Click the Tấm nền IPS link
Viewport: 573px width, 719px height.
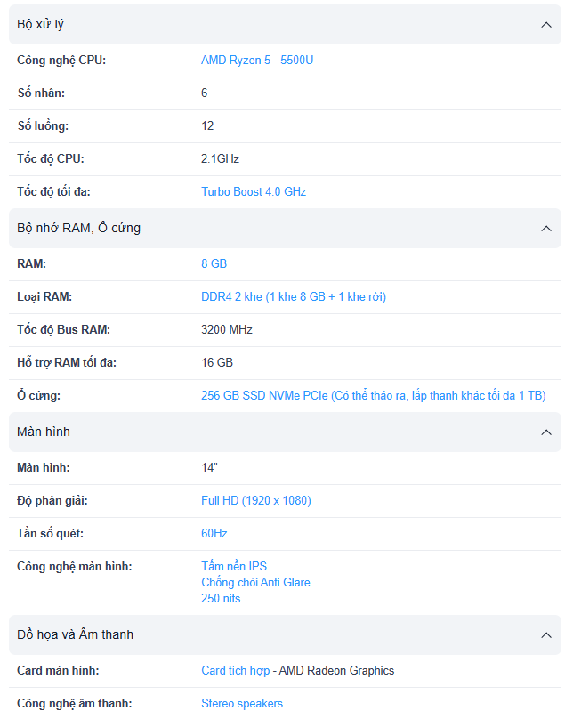[x=234, y=567]
